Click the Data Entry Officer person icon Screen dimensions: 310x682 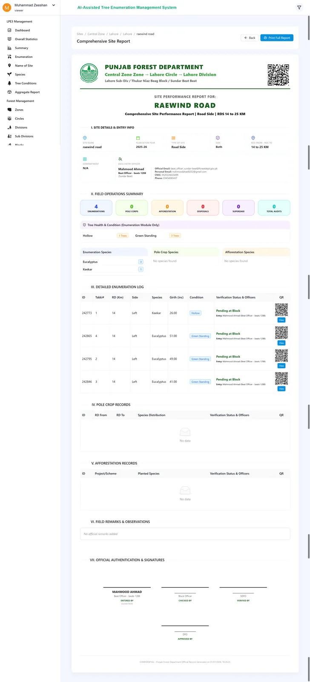pos(120,159)
